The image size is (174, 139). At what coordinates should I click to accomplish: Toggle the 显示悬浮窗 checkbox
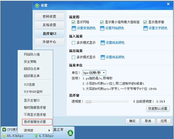pos(145,22)
